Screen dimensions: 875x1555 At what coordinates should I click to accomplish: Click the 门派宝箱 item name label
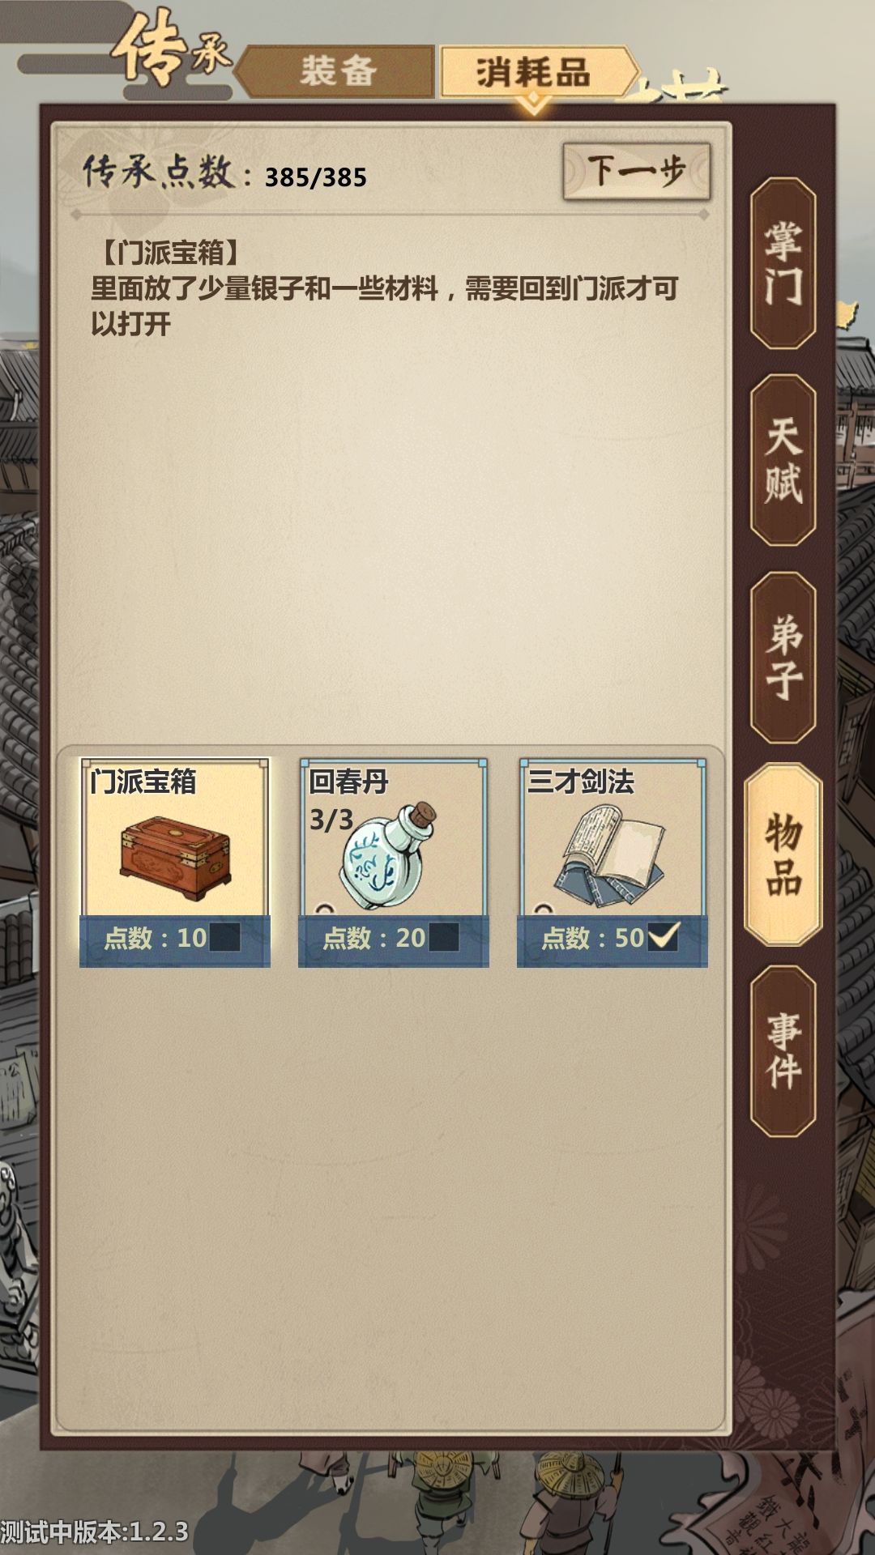tap(143, 782)
